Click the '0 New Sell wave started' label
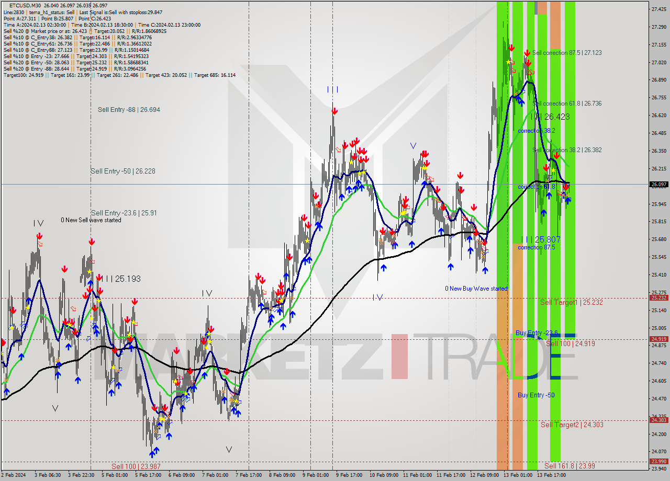 pos(91,220)
